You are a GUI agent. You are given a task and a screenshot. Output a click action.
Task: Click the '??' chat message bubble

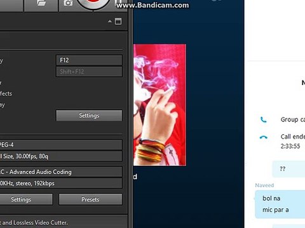[288, 169]
